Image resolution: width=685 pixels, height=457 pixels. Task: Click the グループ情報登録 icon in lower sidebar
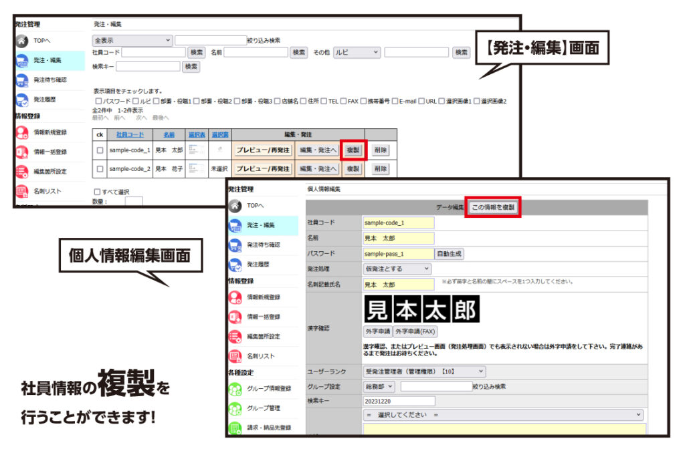(x=235, y=388)
